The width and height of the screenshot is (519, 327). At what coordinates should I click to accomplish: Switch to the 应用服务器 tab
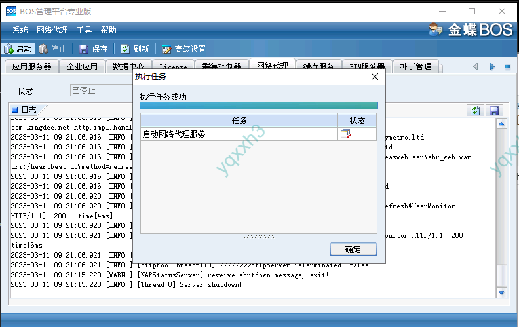tap(31, 67)
